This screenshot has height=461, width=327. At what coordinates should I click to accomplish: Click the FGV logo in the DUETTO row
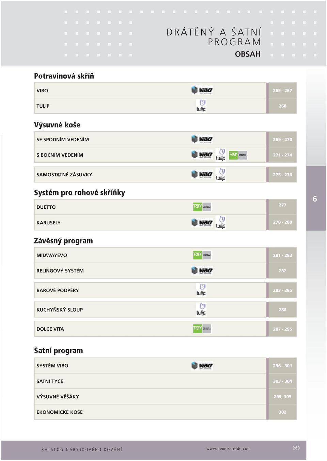pos(202,207)
